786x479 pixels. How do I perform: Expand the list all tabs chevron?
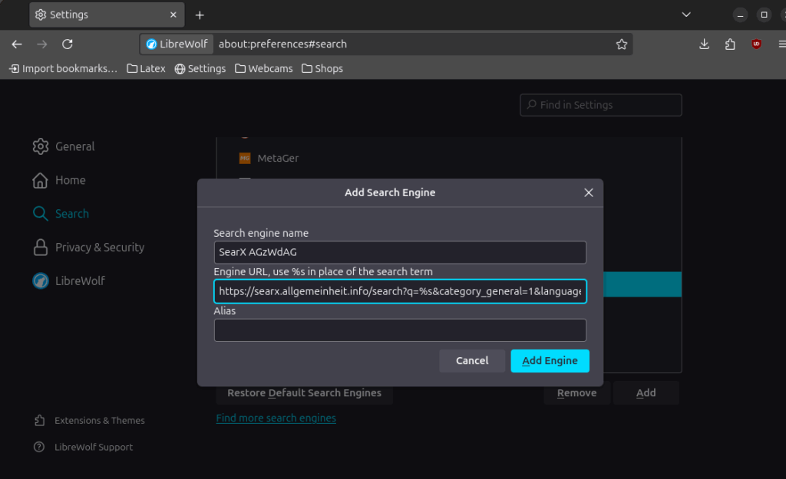(x=686, y=15)
